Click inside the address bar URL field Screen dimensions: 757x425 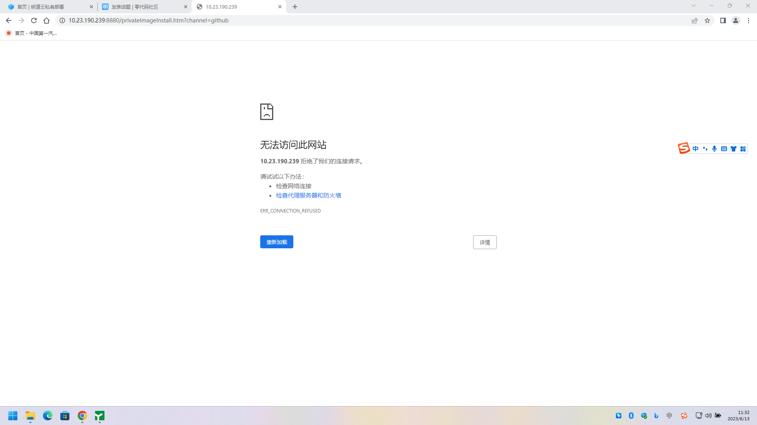[158, 20]
